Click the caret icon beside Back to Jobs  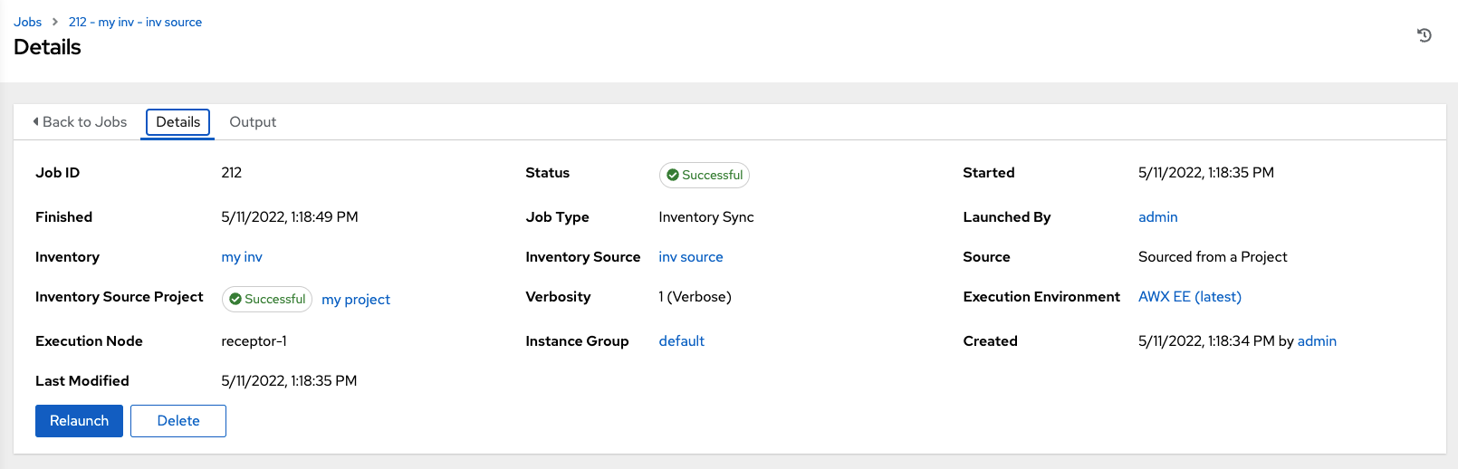35,121
